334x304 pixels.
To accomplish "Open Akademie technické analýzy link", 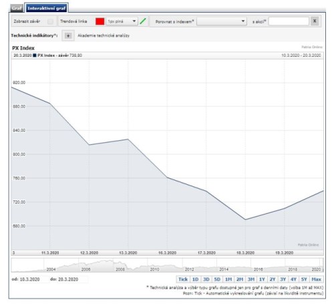I will (x=104, y=35).
